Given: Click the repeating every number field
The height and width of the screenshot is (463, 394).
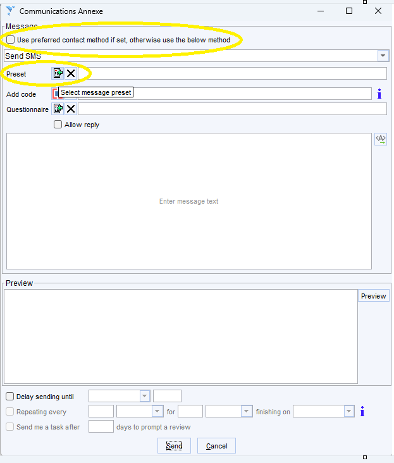Looking at the screenshot, I should point(101,411).
